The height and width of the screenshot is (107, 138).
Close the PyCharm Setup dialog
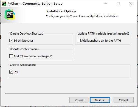click(x=131, y=4)
